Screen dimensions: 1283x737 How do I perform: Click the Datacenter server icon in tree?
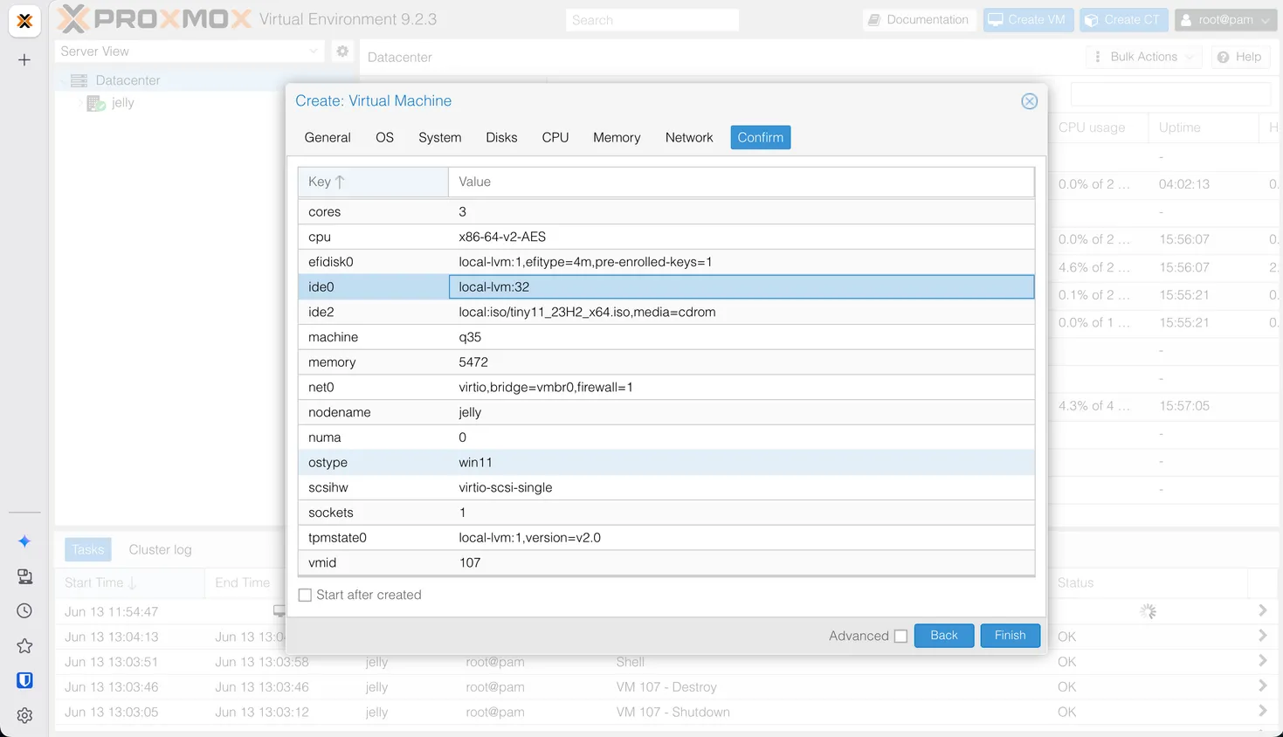[x=79, y=80]
